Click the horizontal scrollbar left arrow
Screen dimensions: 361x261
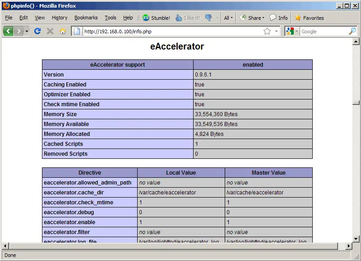tap(5, 246)
